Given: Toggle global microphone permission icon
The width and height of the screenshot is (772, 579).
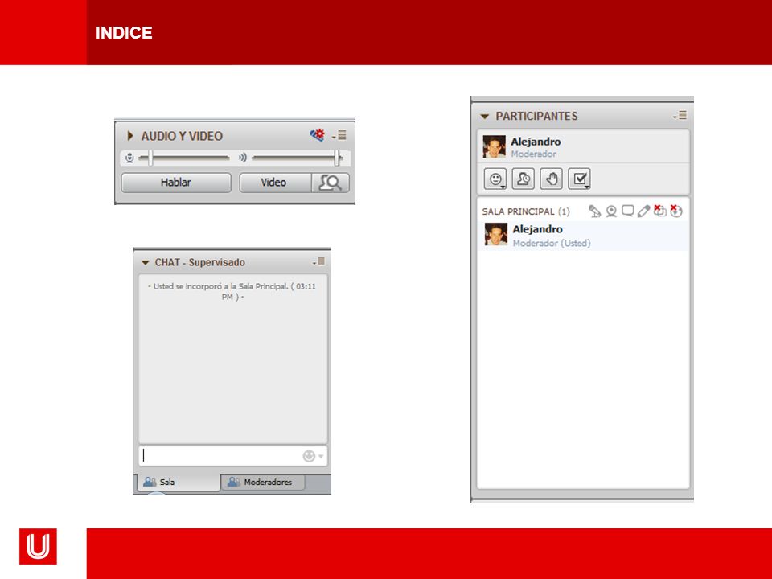Looking at the screenshot, I should coord(594,211).
